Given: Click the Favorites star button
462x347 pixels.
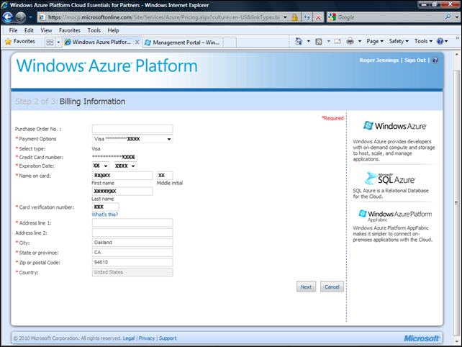Looking at the screenshot, I should click(20, 42).
